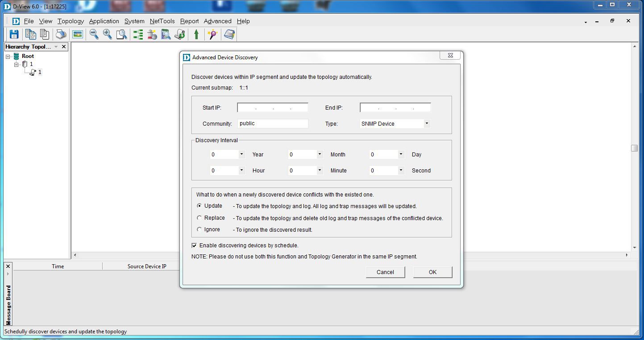Click the Source Device IP column header
This screenshot has height=340, width=644.
[x=147, y=266]
